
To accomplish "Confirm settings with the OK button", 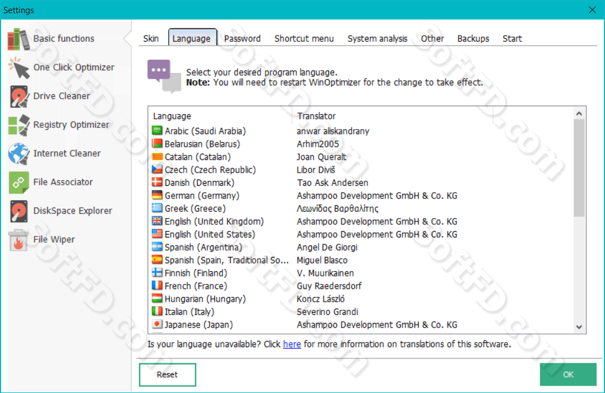I will (x=568, y=375).
